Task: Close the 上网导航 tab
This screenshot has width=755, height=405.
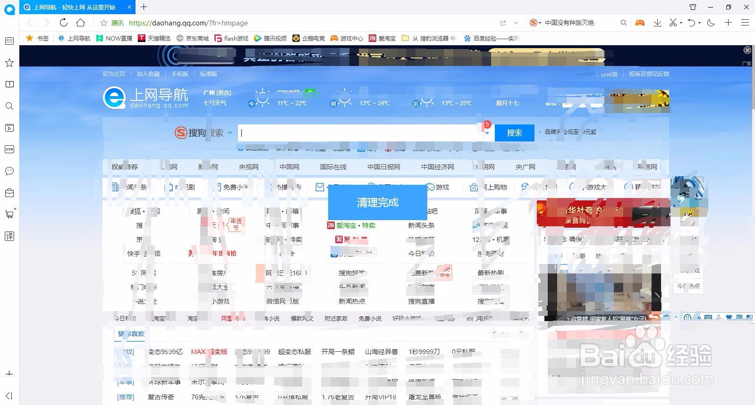Action: coord(129,7)
